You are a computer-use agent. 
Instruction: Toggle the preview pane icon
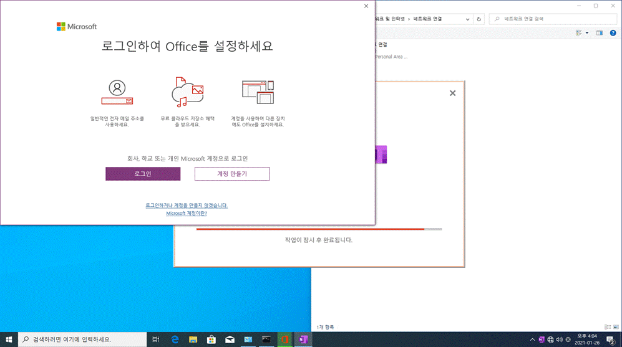(600, 33)
